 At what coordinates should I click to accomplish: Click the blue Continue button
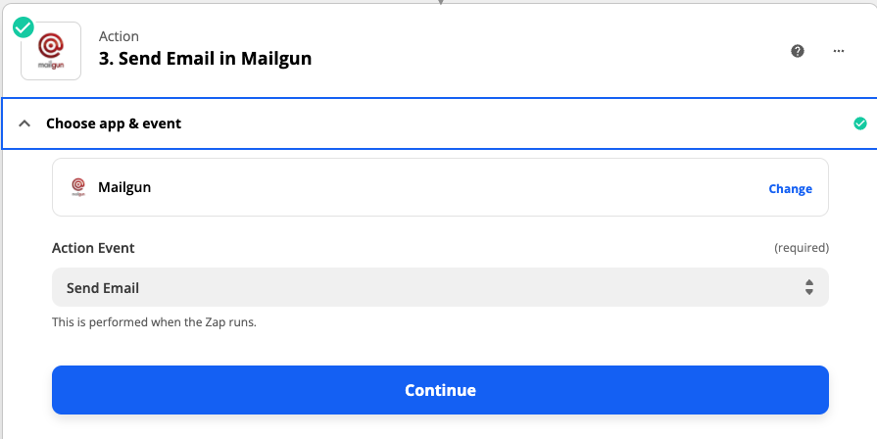coord(440,390)
